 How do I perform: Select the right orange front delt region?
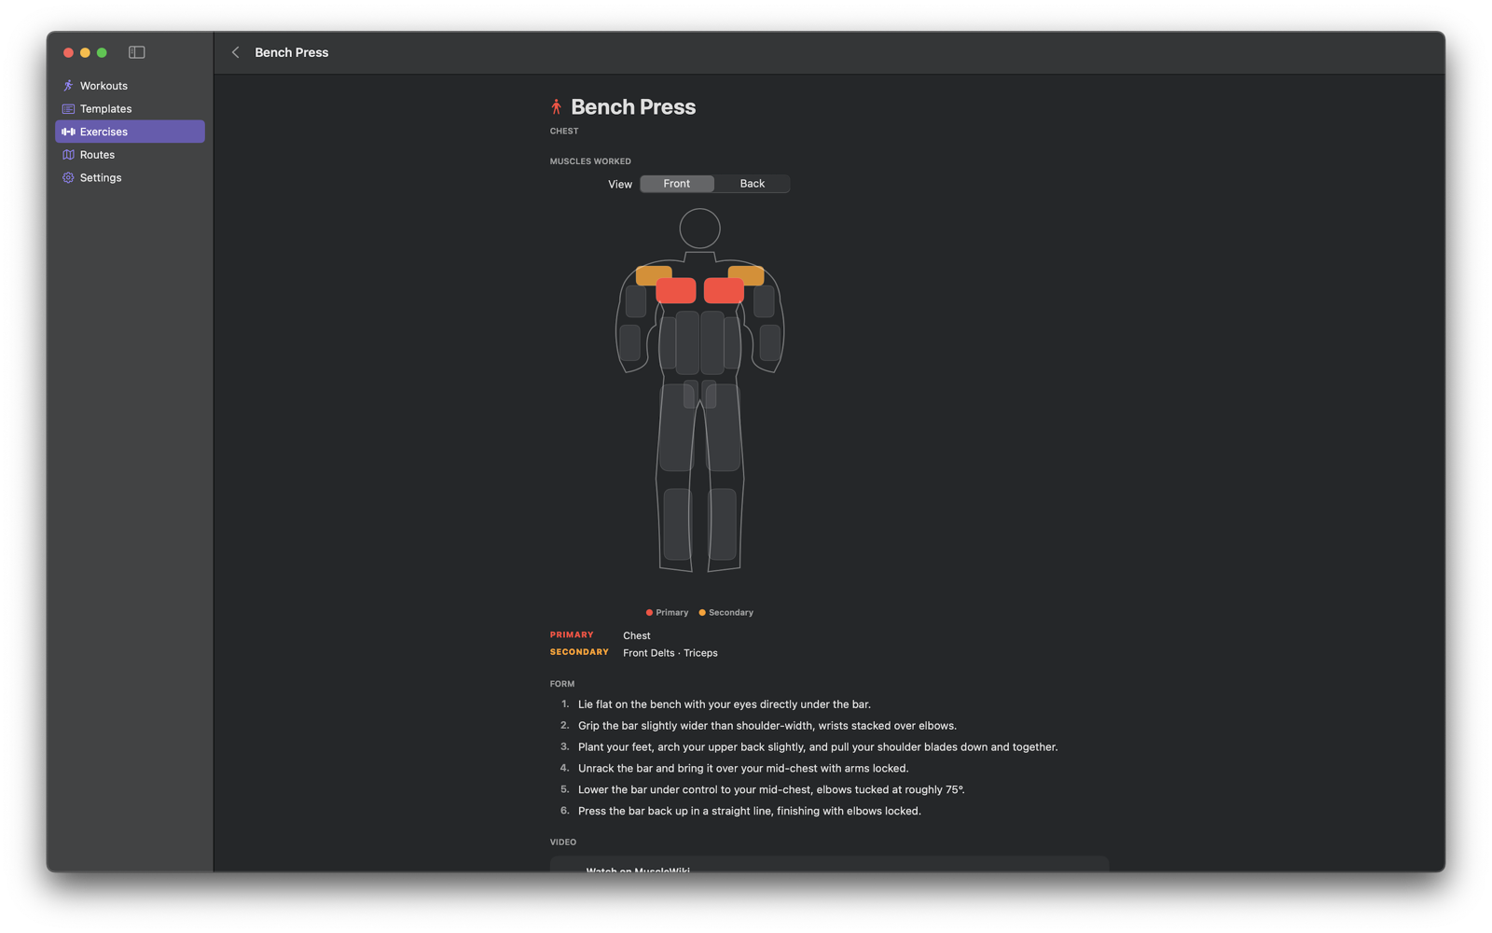pyautogui.click(x=746, y=275)
